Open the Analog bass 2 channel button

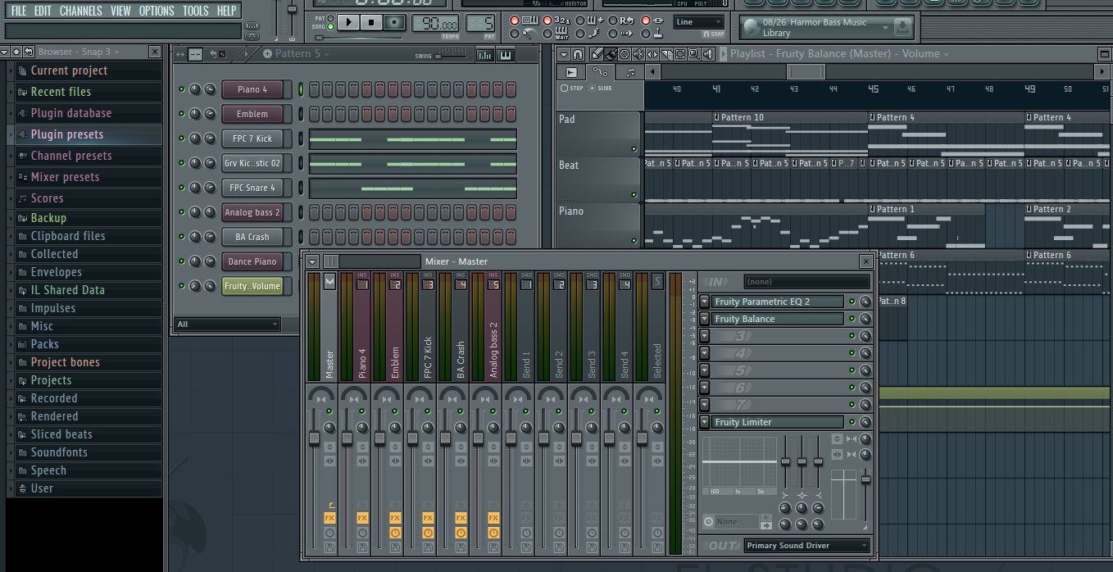tap(252, 212)
